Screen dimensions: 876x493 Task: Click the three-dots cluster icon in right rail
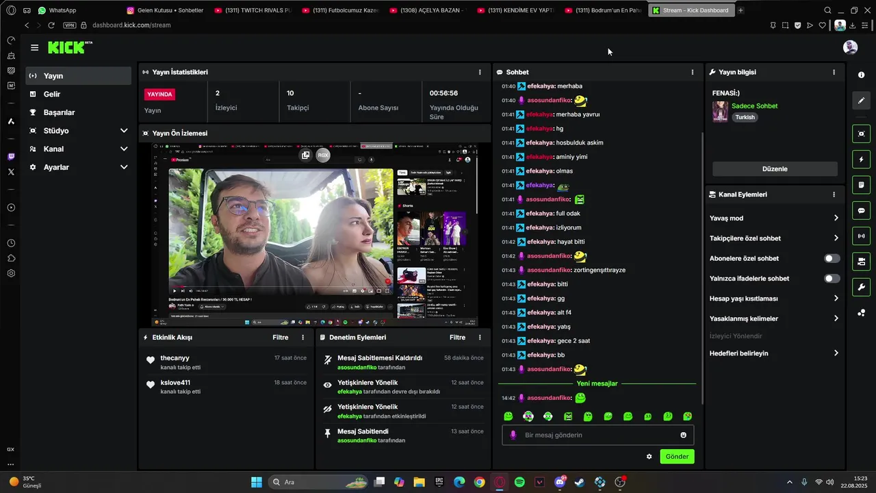[861, 313]
